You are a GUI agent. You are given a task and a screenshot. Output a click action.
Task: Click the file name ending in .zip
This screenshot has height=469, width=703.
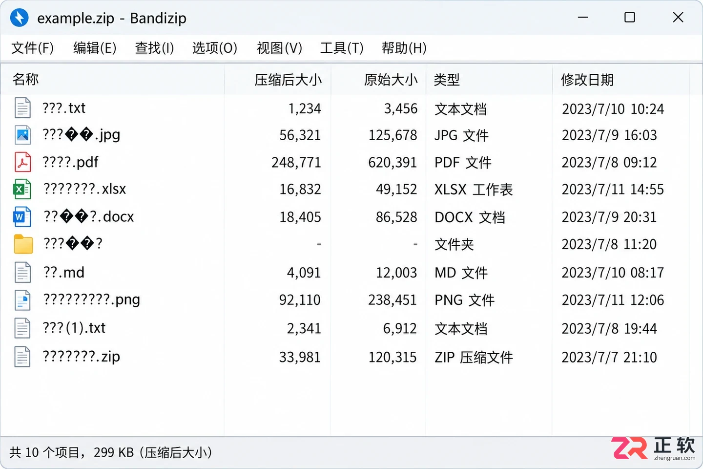[81, 357]
